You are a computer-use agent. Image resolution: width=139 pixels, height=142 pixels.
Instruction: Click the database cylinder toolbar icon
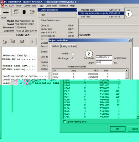[32, 12]
